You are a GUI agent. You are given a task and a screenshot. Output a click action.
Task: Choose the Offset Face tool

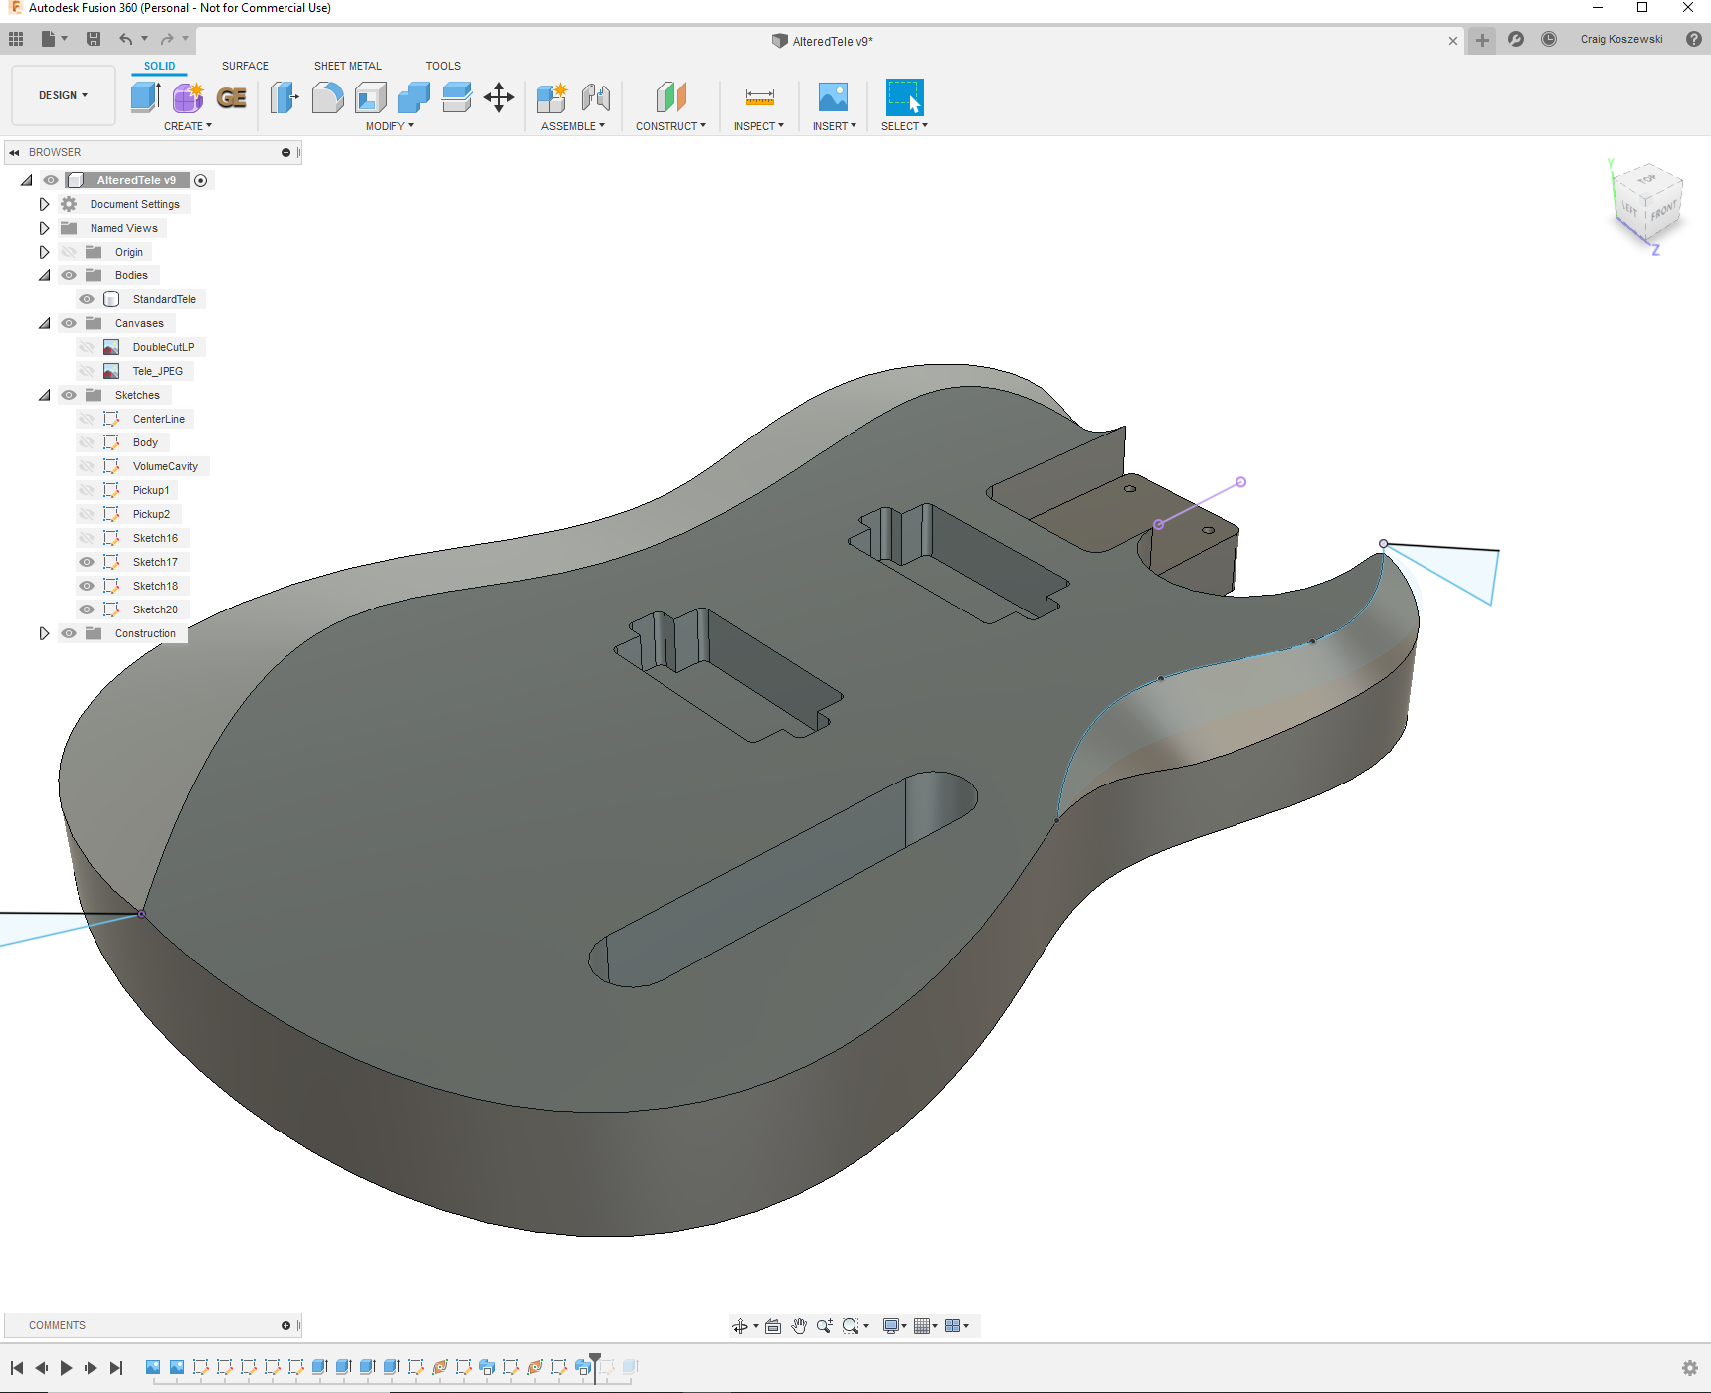coord(457,97)
